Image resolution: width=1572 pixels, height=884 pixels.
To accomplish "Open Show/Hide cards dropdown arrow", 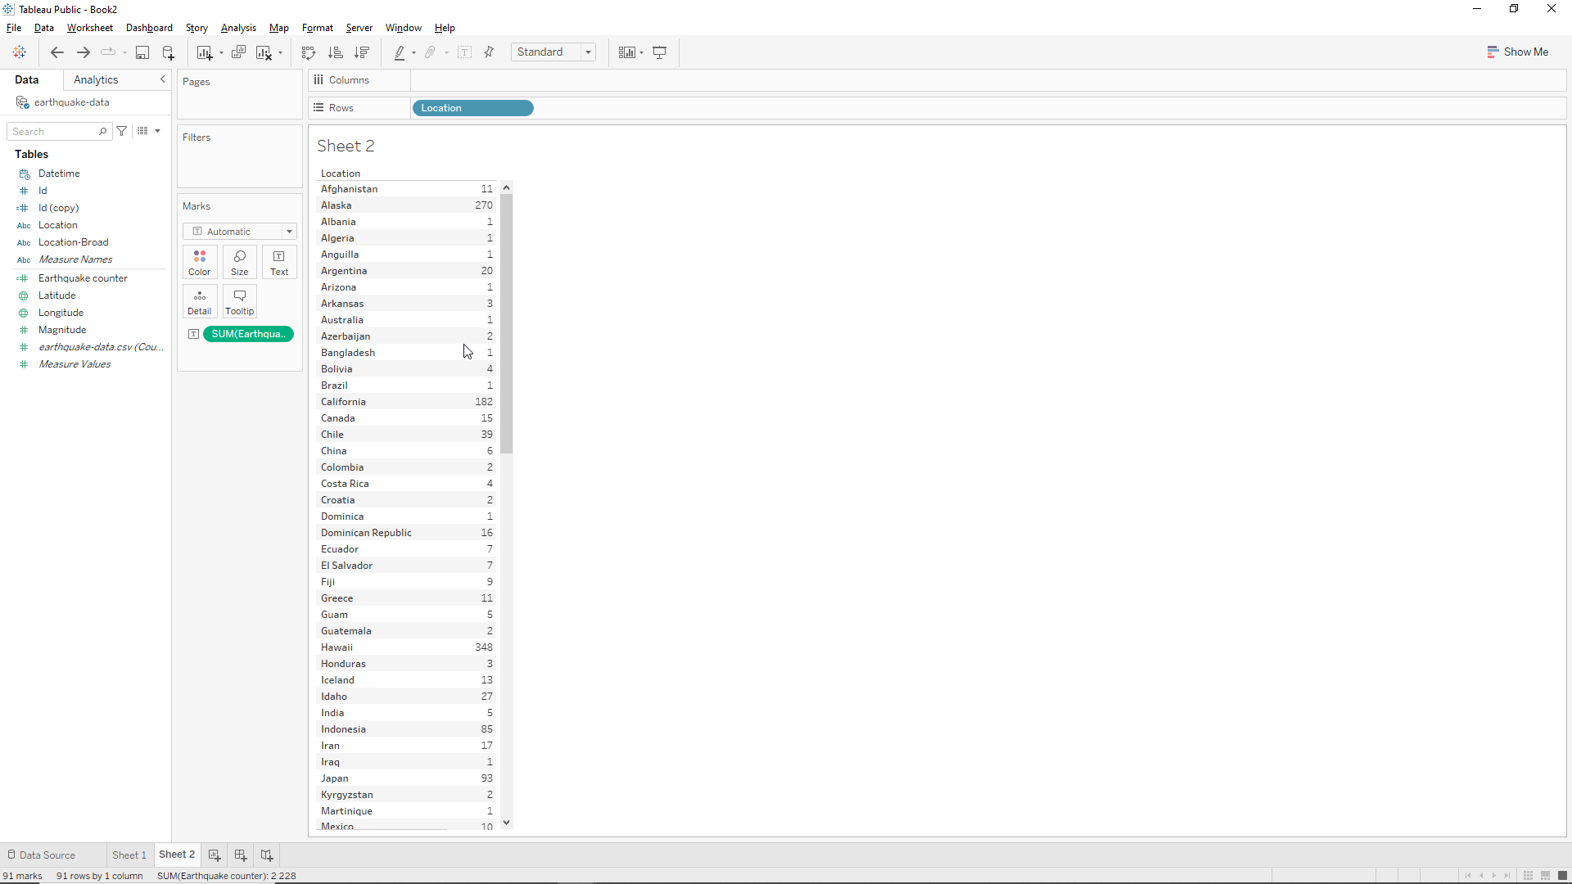I will 641,53.
